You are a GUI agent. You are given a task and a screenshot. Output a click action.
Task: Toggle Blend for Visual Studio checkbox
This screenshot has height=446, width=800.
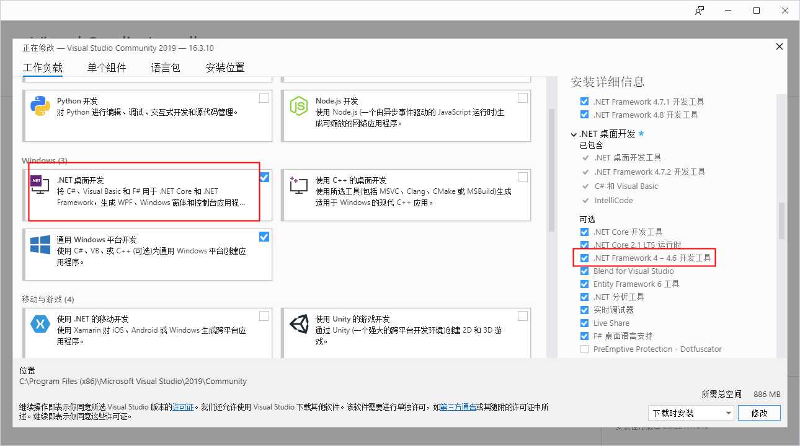[584, 271]
